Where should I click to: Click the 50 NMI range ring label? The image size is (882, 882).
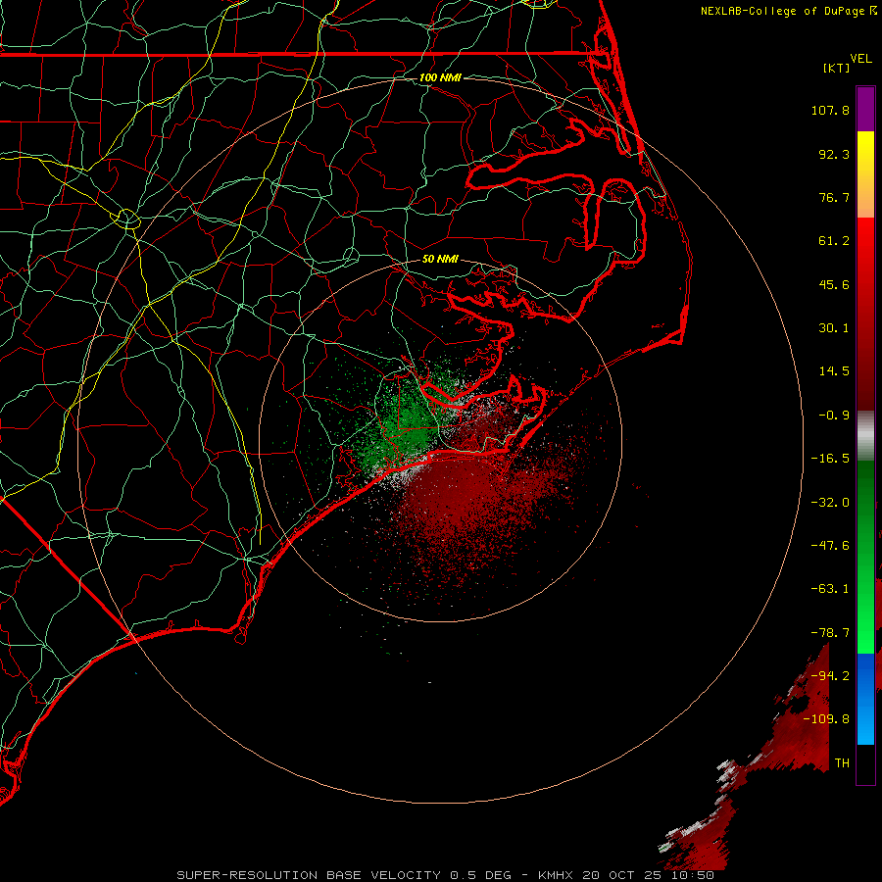pyautogui.click(x=440, y=260)
